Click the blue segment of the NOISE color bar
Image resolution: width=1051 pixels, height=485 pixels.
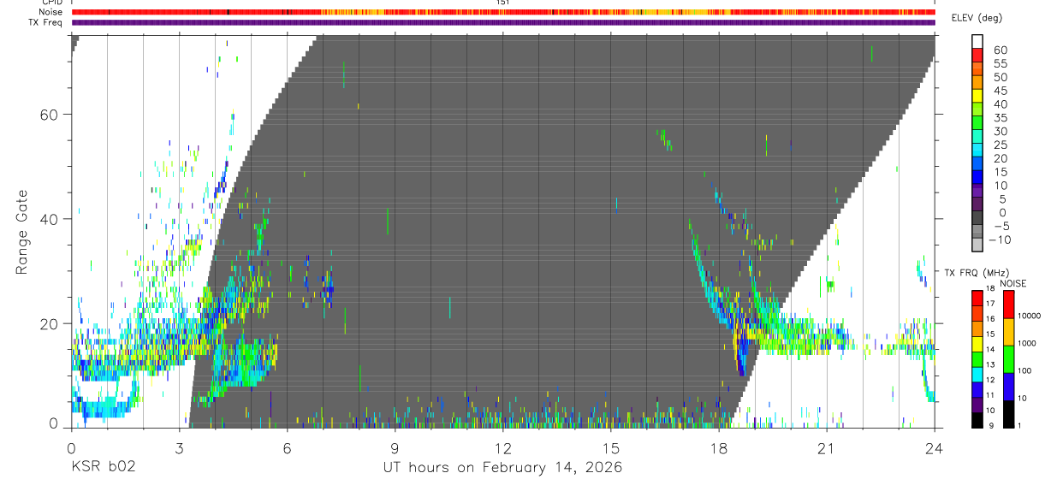pos(1008,387)
